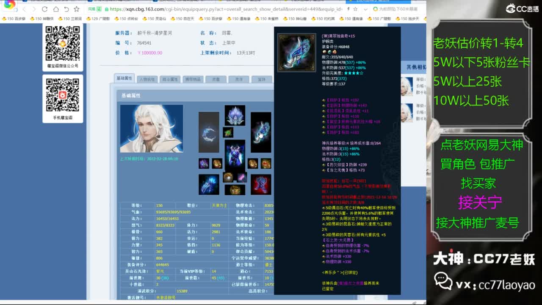Click the secure lock icon in the address bar
Viewport: 542px width, 305px height.
tap(106, 10)
